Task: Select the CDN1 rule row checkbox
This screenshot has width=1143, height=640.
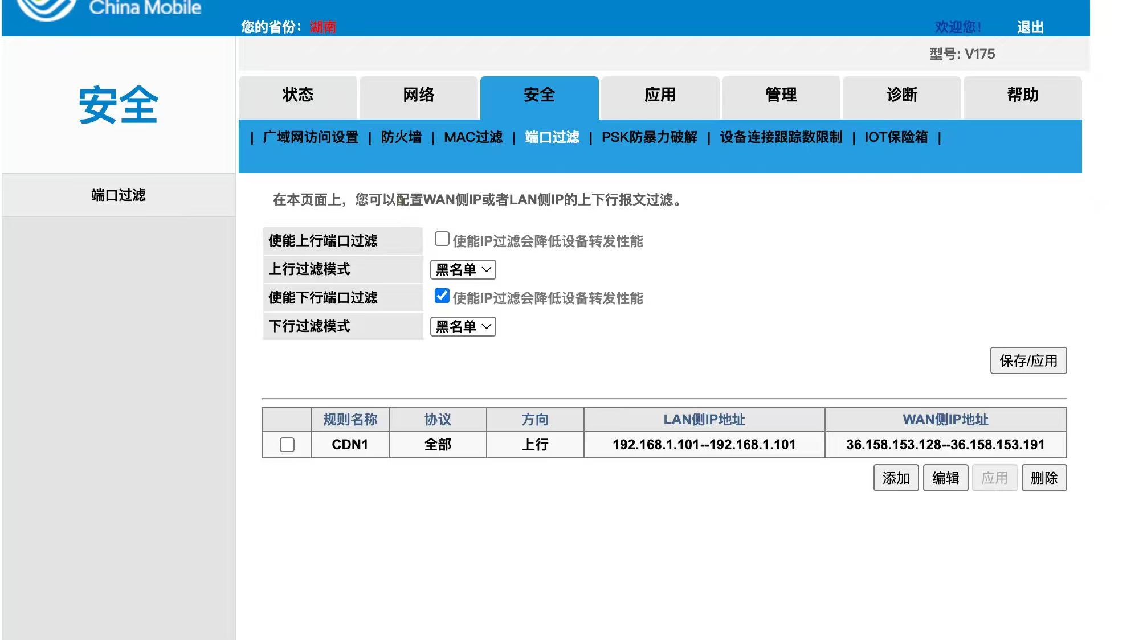Action: click(x=287, y=445)
